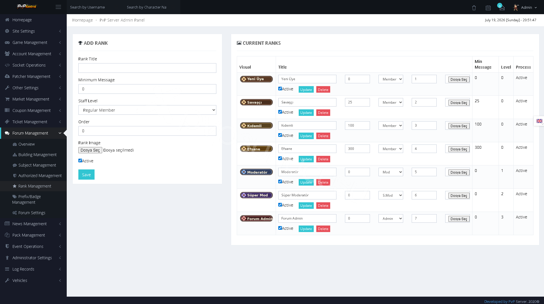Click the PvP Kontrol logo
This screenshot has height=304, width=544.
(27, 7)
